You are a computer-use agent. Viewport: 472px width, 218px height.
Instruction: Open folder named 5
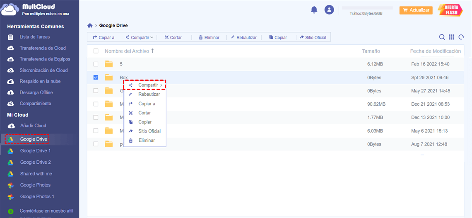[x=121, y=64]
